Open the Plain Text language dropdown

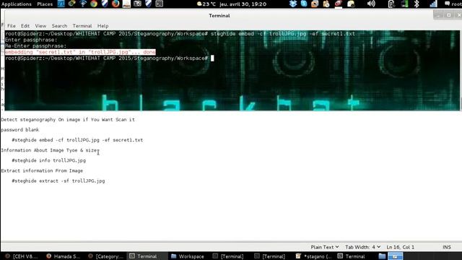coord(325,247)
